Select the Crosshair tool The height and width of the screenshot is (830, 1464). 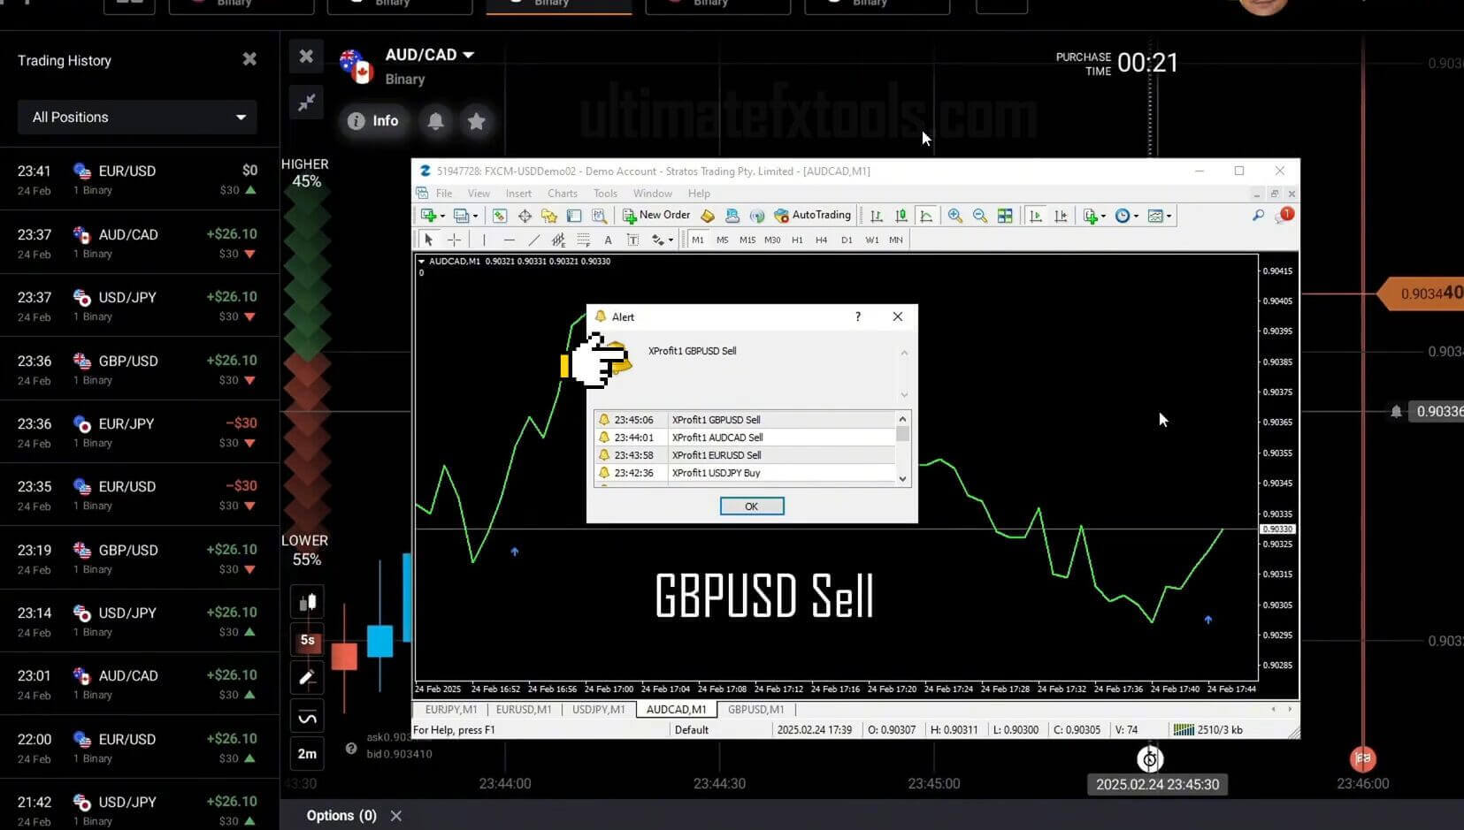[x=455, y=240]
